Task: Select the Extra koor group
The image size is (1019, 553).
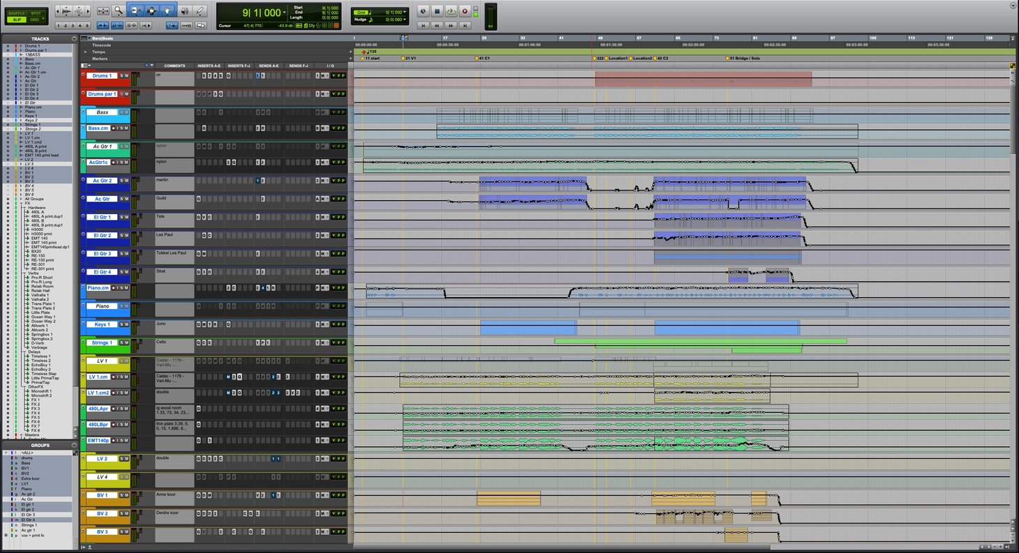Action: [x=30, y=478]
